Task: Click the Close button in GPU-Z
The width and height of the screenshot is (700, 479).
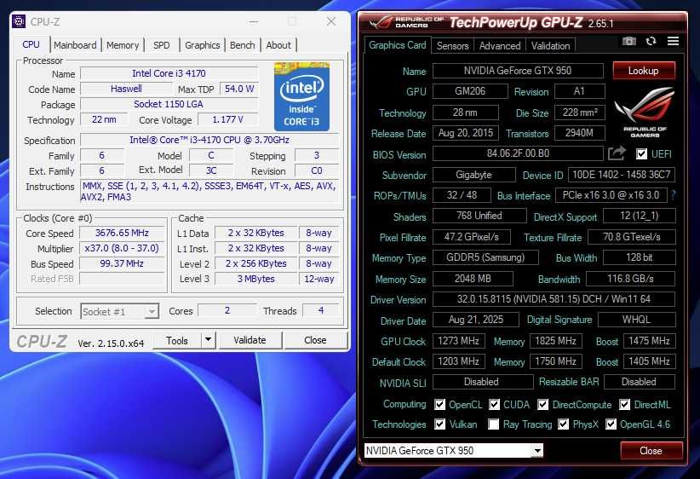Action: 651,450
